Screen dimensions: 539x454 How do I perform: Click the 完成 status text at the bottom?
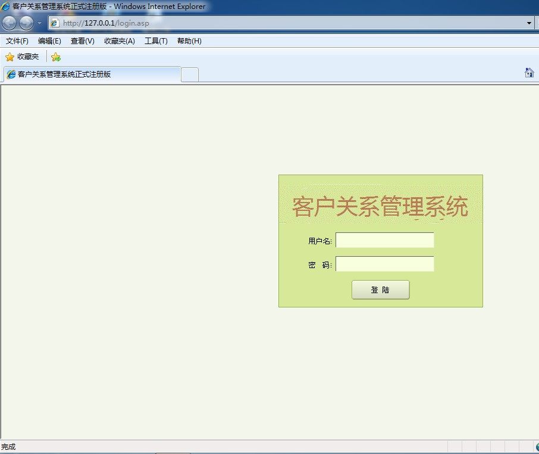[x=10, y=447]
